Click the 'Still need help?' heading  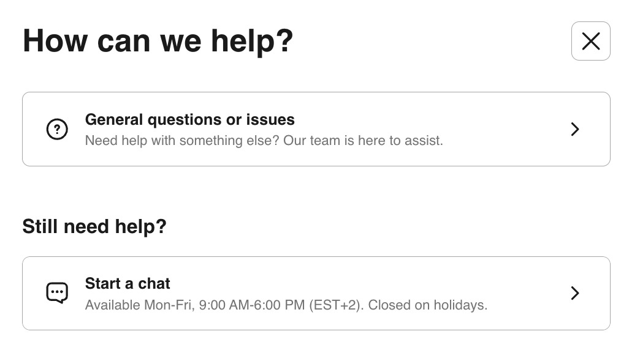coord(94,226)
